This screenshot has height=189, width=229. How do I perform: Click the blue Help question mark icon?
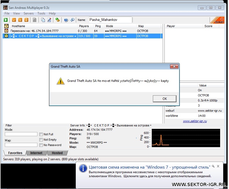point(66,20)
